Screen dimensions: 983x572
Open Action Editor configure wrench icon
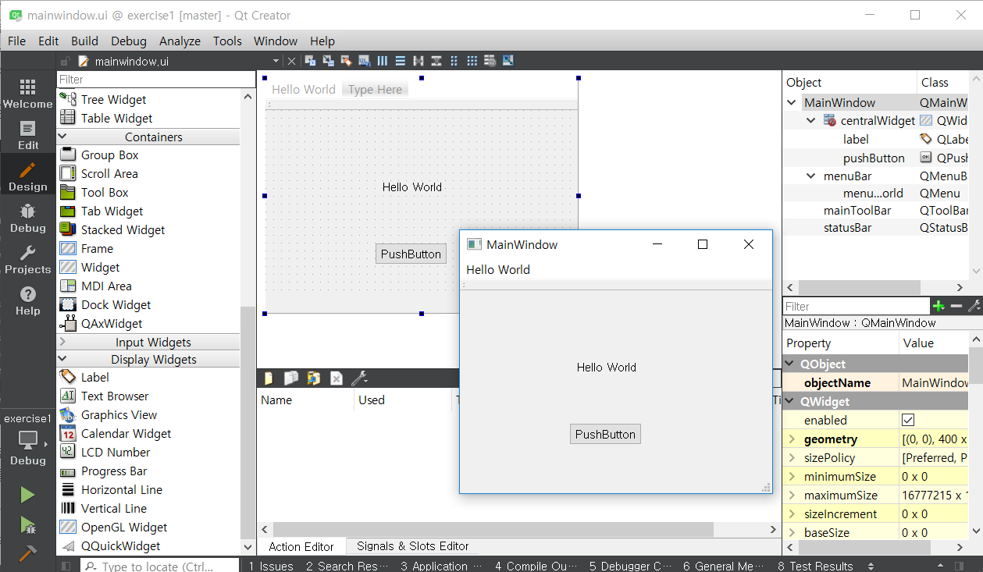tap(359, 378)
